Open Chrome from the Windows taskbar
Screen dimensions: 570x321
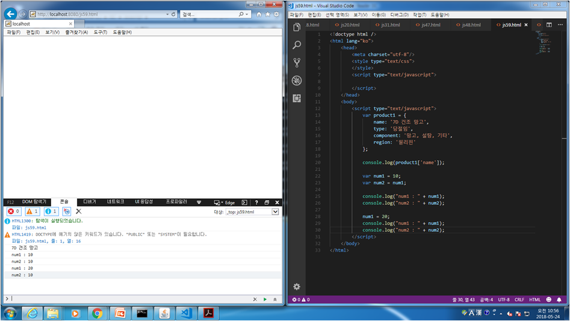click(x=97, y=313)
